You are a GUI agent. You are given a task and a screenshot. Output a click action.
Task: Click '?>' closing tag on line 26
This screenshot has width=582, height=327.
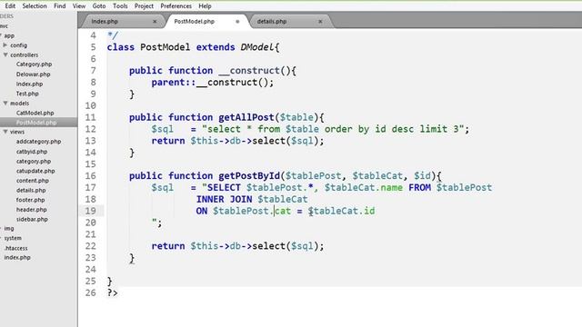click(113, 292)
